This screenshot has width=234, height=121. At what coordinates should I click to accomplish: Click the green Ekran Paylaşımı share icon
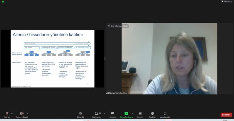coord(126,113)
